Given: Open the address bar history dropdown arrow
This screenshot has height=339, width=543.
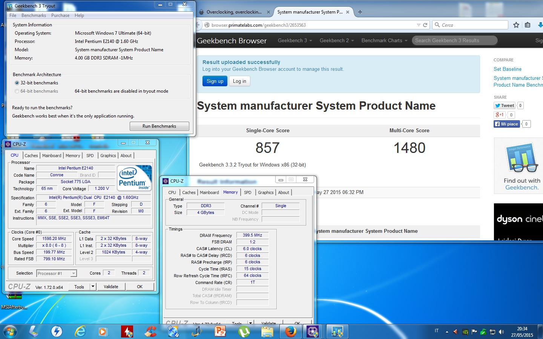Looking at the screenshot, I should click(x=419, y=25).
